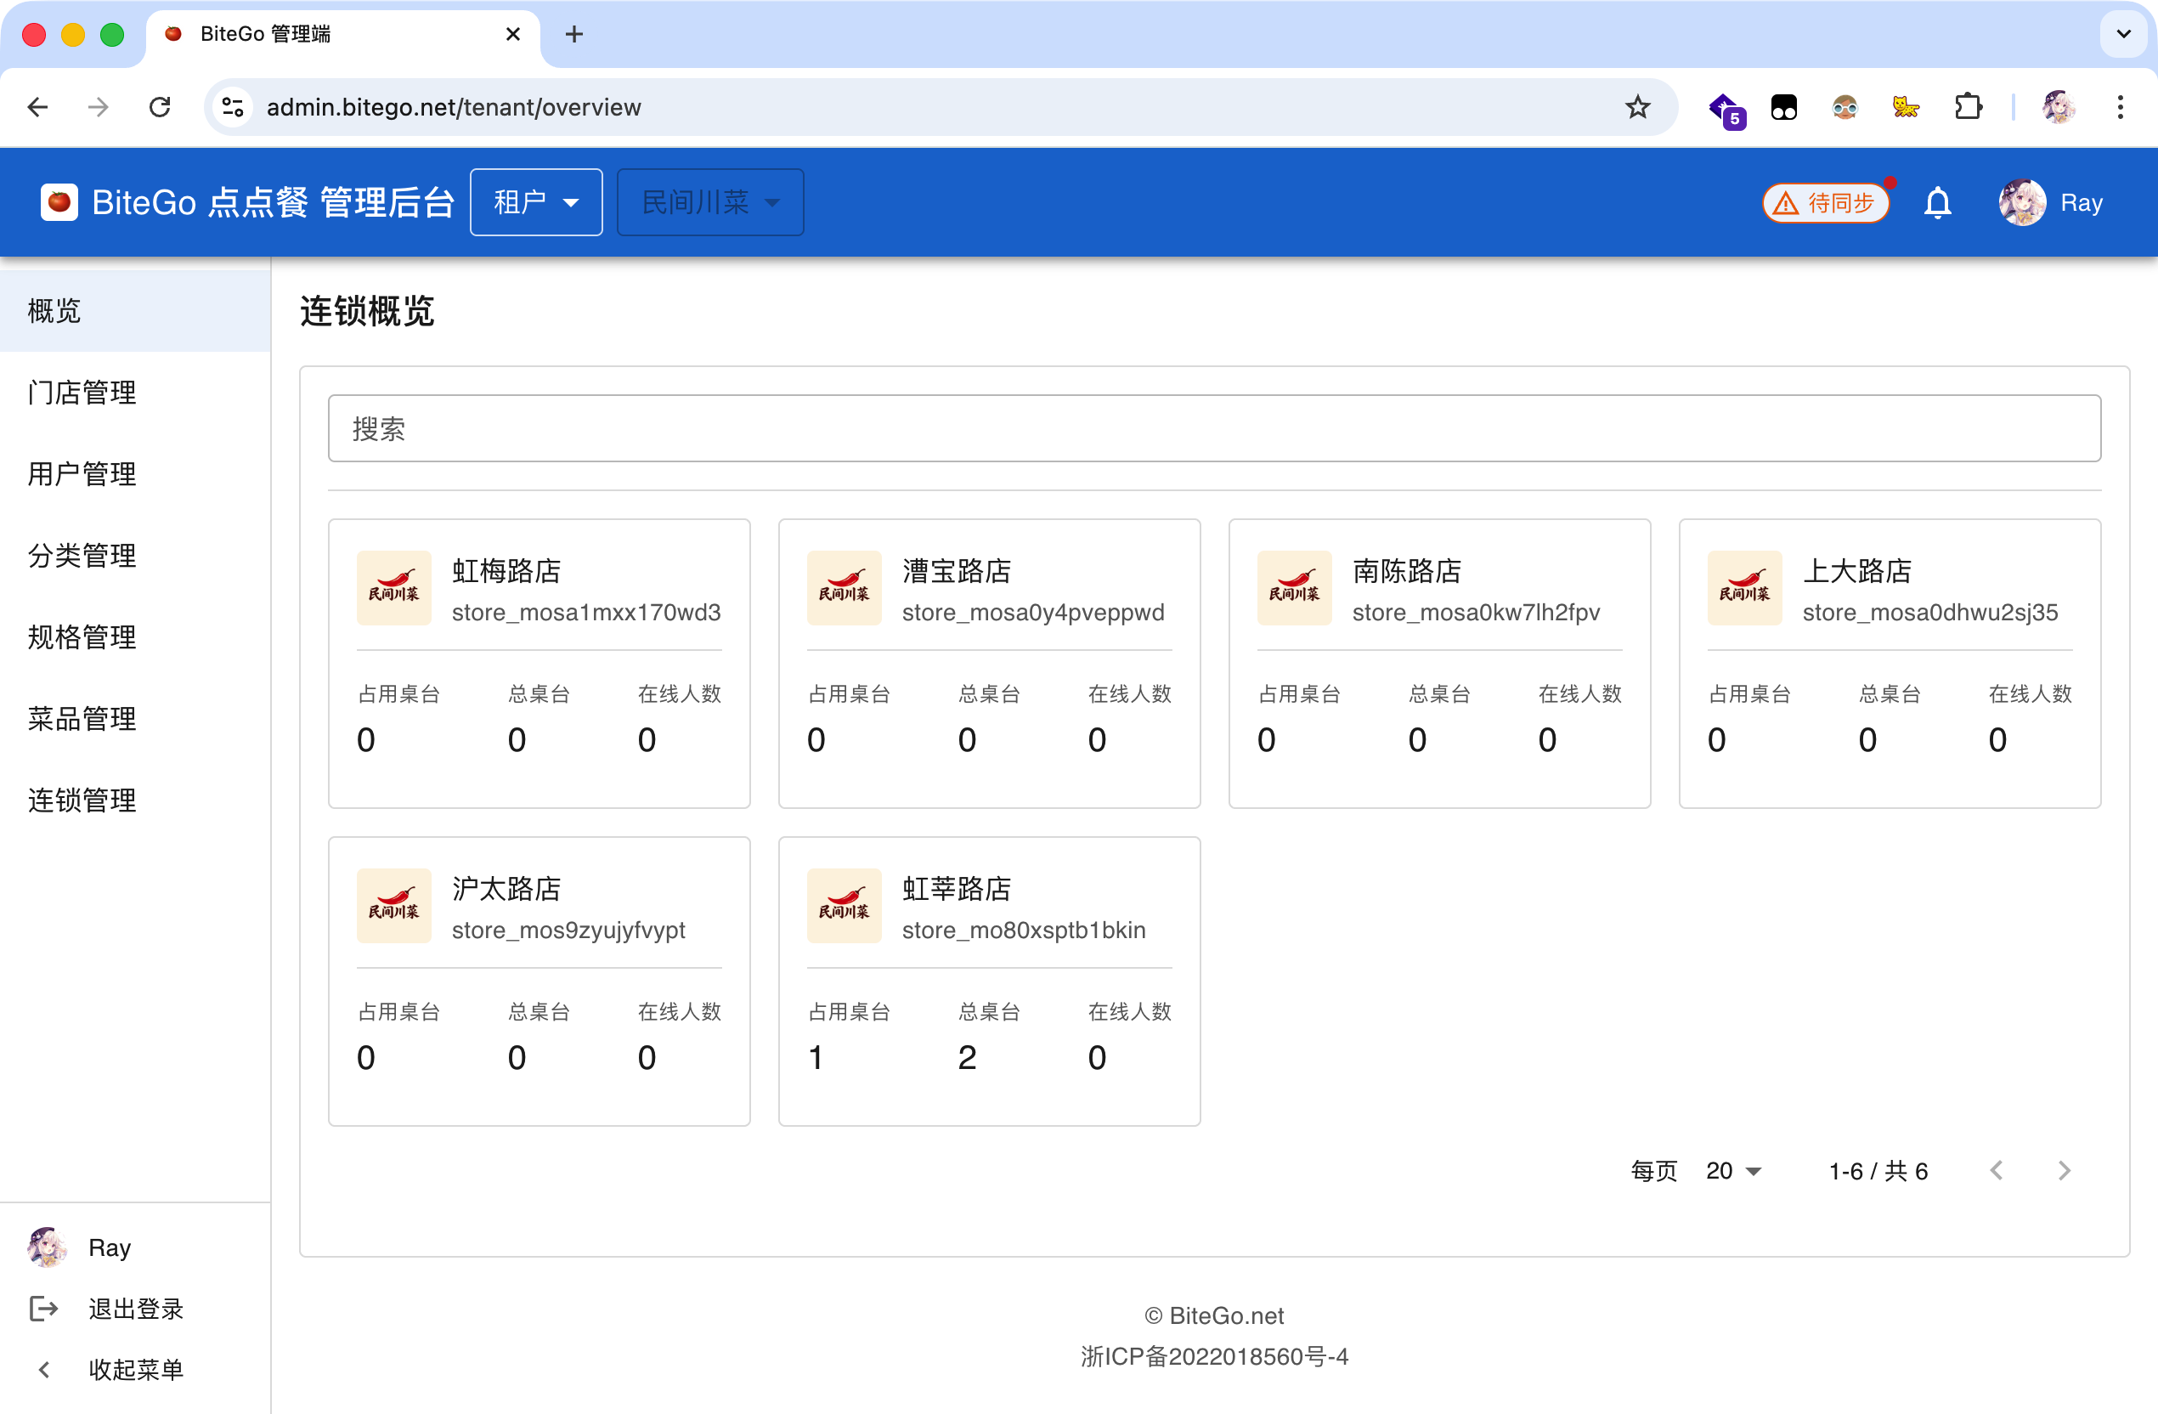Viewport: 2158px width, 1414px height.
Task: Open the 漕宝路店 store name
Action: (x=957, y=570)
